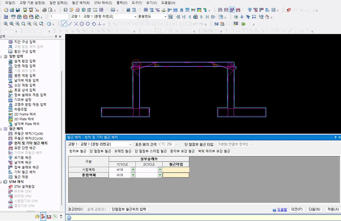
Task: Toggle perpendicular snap icon
Action: pyautogui.click(x=100, y=23)
